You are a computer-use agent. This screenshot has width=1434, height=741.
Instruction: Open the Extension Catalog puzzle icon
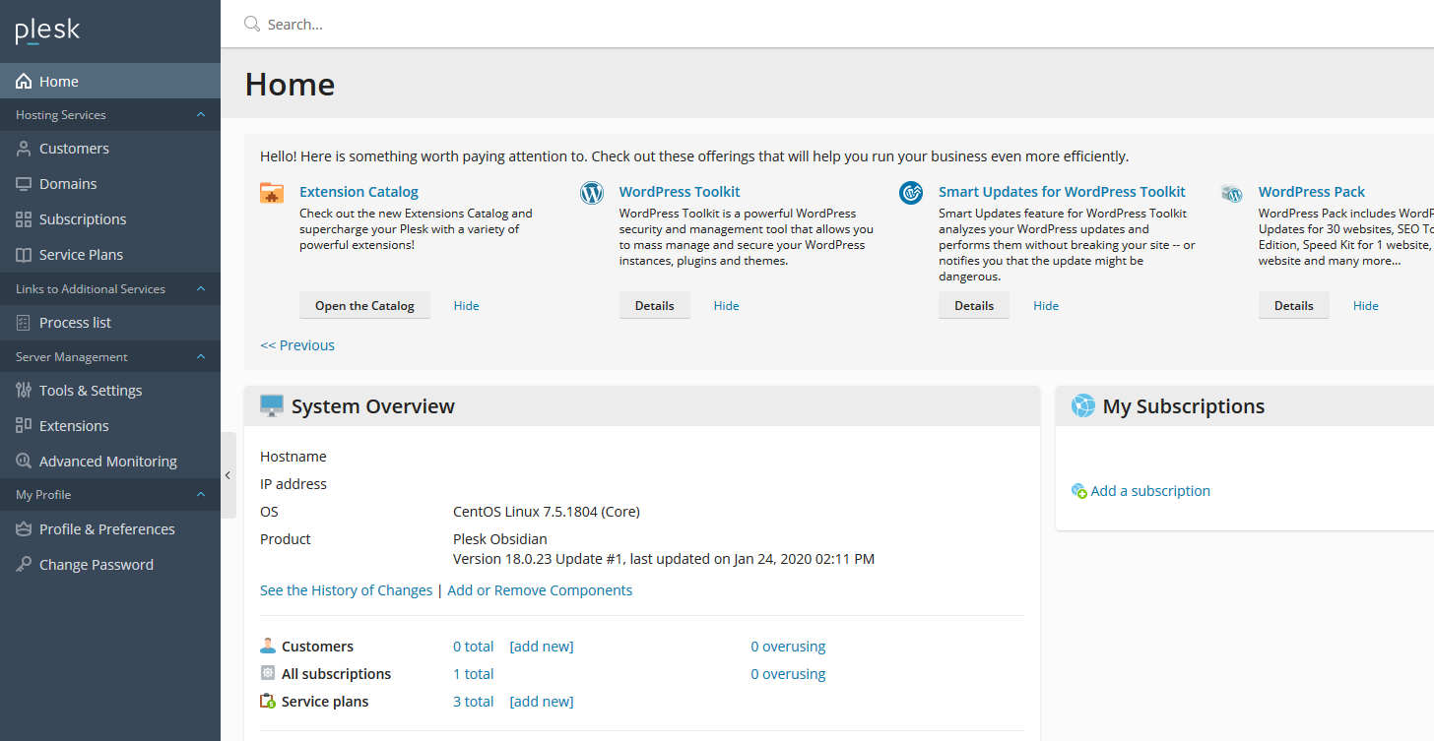coord(272,193)
